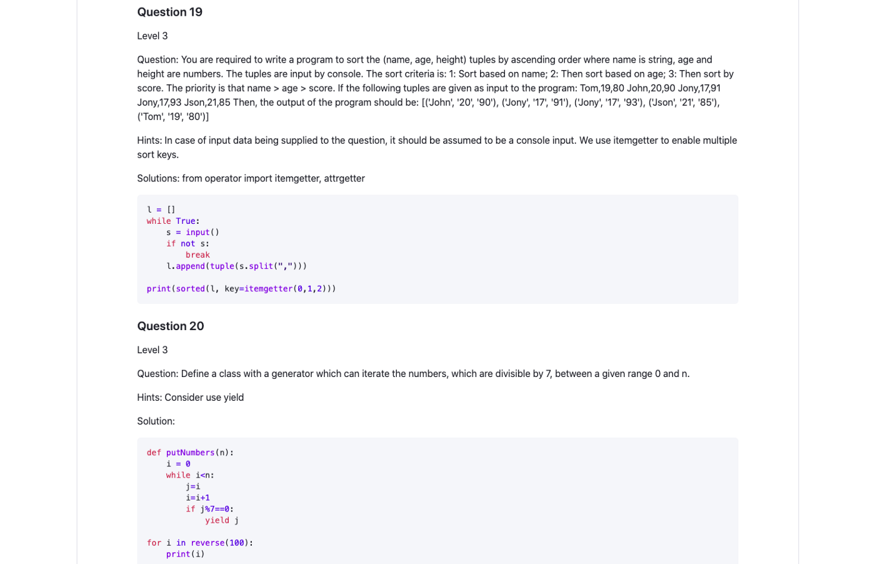Click the 'if j%7==0:' code line
The height and width of the screenshot is (564, 875).
point(209,508)
